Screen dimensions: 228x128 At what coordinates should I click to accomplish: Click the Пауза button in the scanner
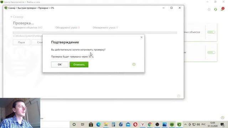tap(21, 42)
